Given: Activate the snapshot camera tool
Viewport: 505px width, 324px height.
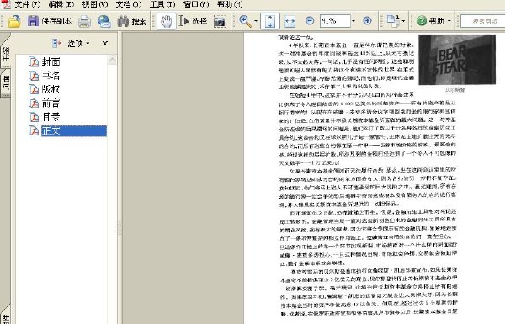Looking at the screenshot, I should coord(220,21).
